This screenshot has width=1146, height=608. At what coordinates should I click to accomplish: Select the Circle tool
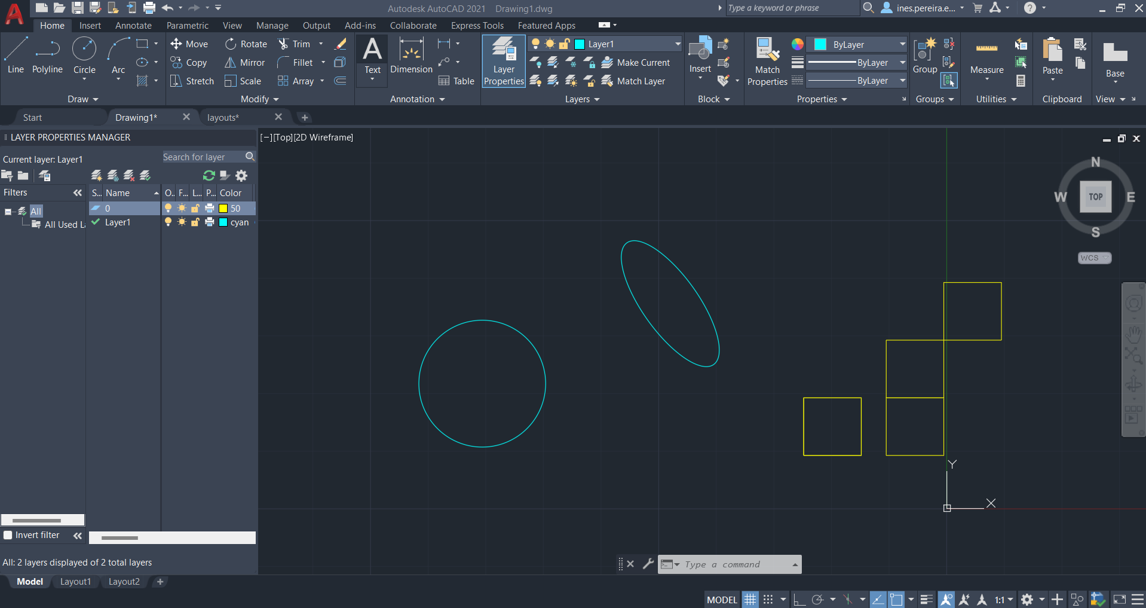click(x=84, y=55)
